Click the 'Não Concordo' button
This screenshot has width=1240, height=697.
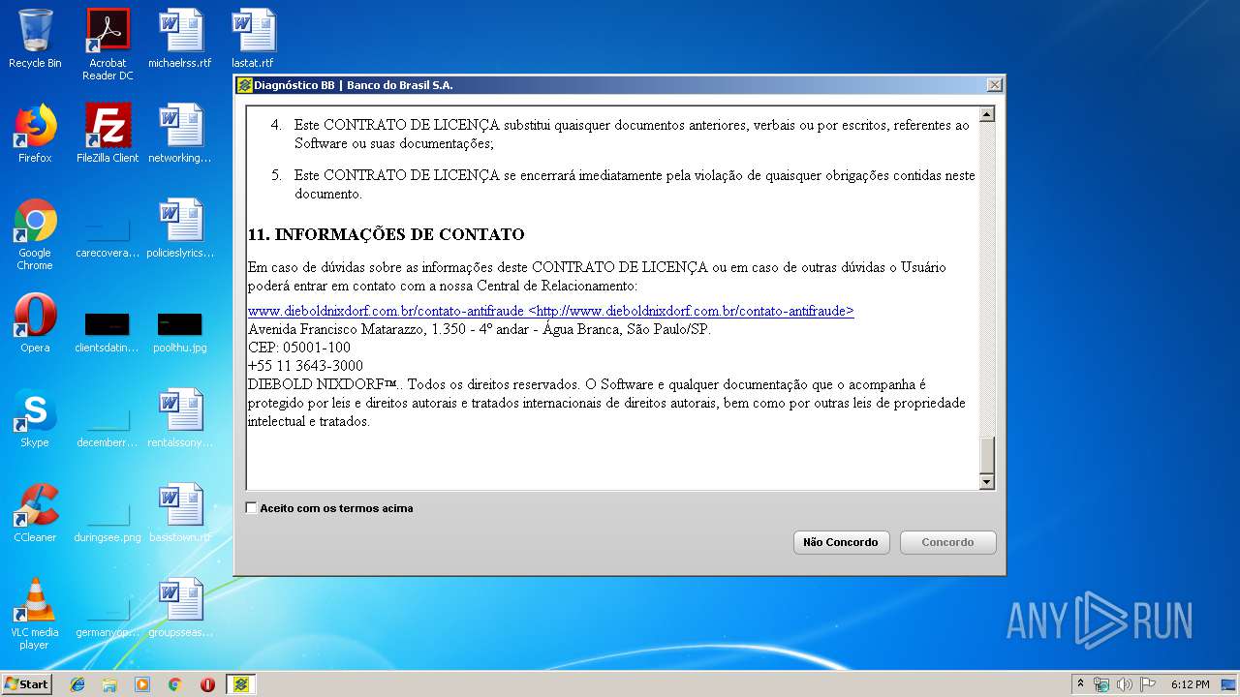click(841, 542)
